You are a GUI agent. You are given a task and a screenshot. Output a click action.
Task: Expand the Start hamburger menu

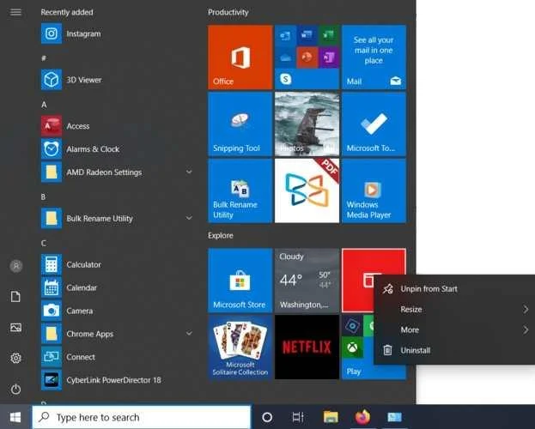click(x=15, y=12)
